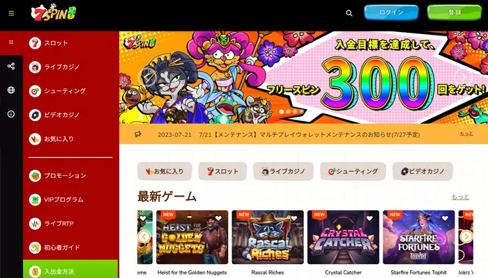Click the share icon in left strip

click(11, 66)
